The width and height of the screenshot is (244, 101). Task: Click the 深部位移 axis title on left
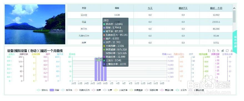coord(24,54)
